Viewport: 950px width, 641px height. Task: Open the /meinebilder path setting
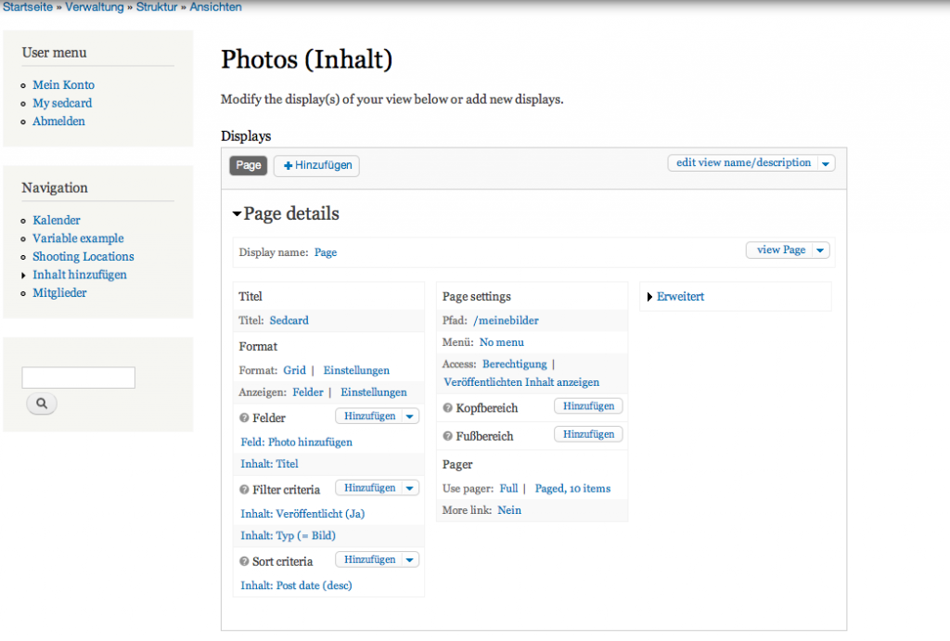pyautogui.click(x=506, y=321)
